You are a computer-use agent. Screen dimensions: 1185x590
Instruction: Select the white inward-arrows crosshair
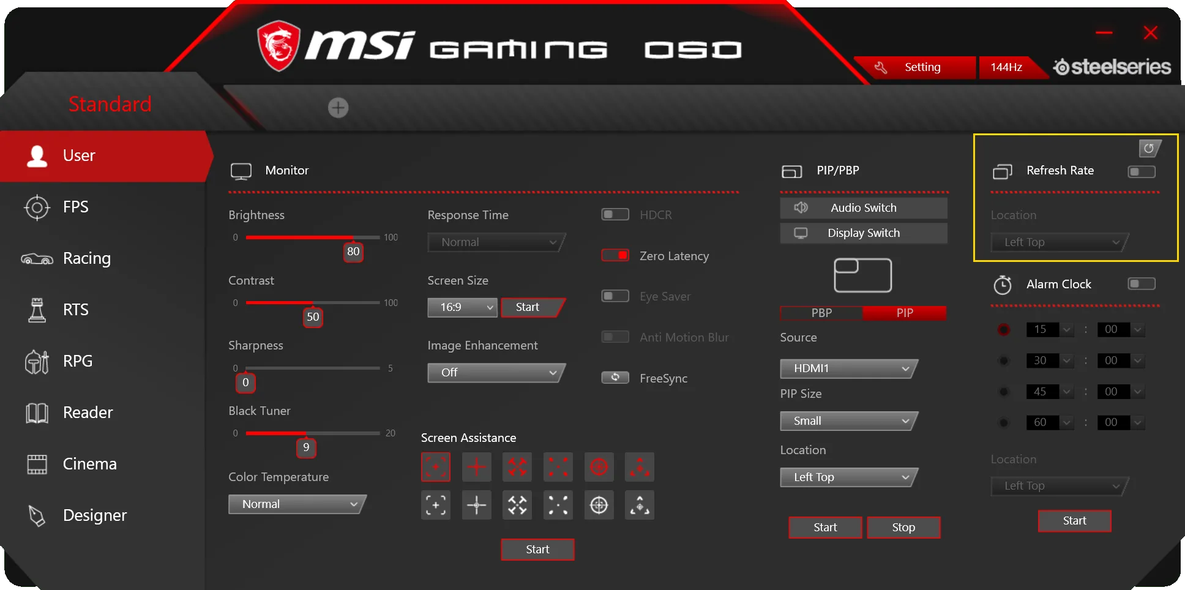[517, 505]
